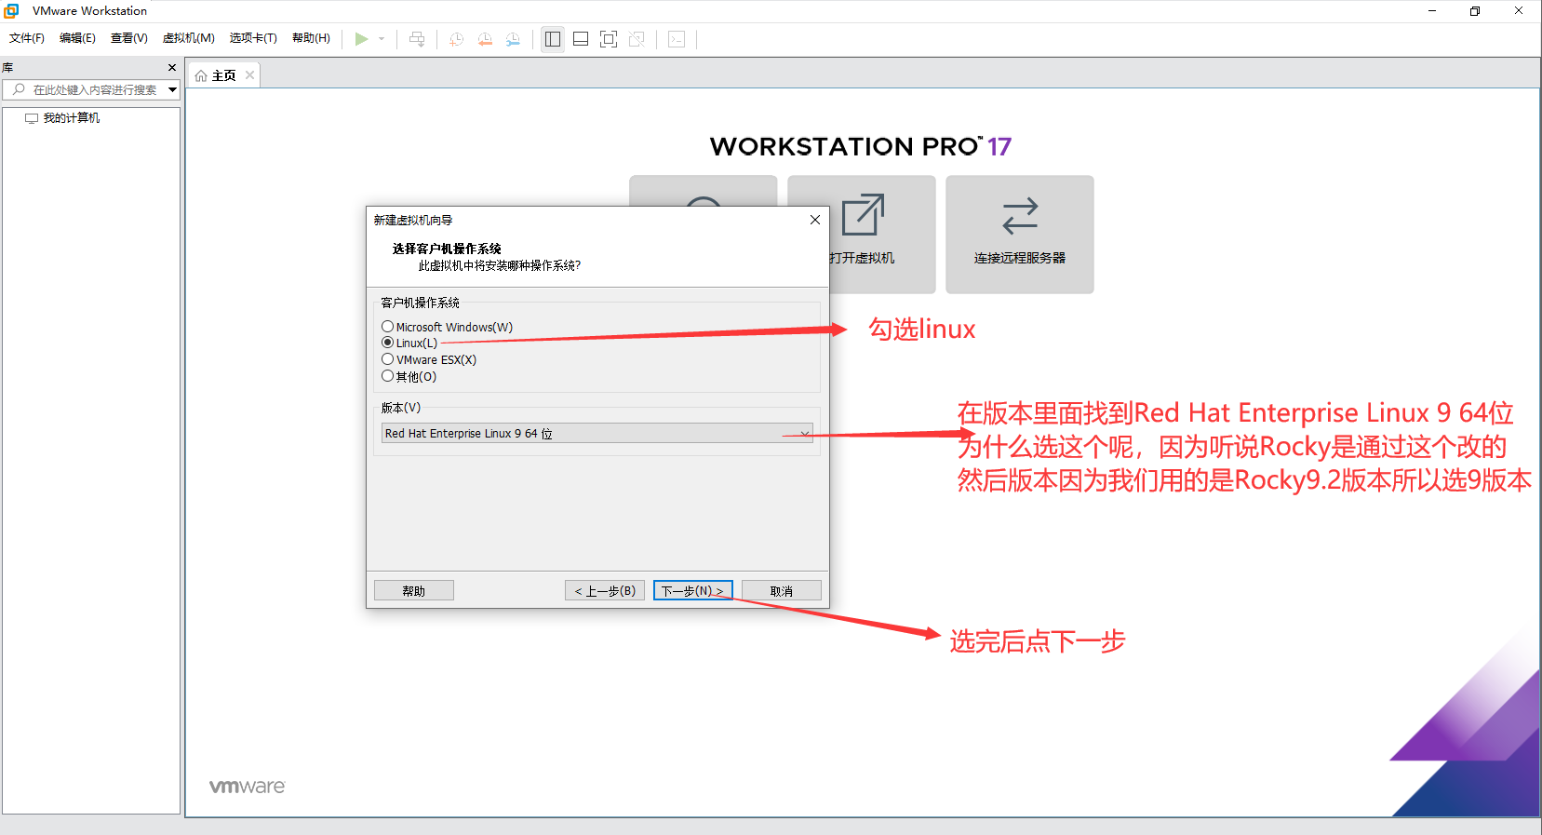
Task: Restore down the VMware Workstation window
Action: click(x=1475, y=11)
